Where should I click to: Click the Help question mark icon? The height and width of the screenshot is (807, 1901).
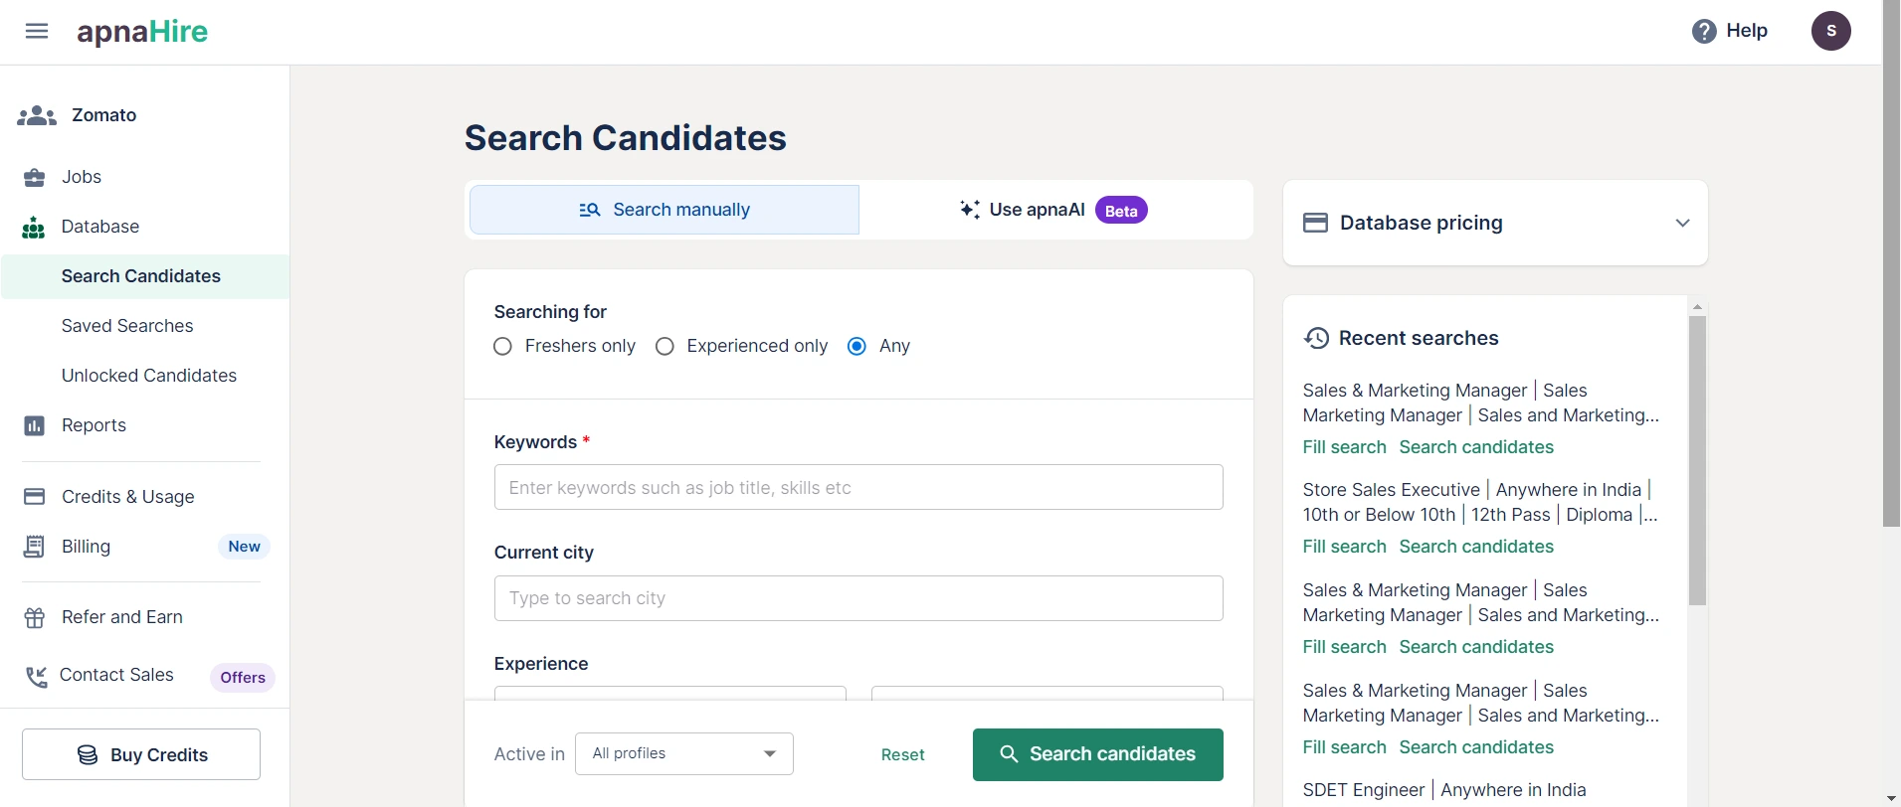coord(1703,32)
